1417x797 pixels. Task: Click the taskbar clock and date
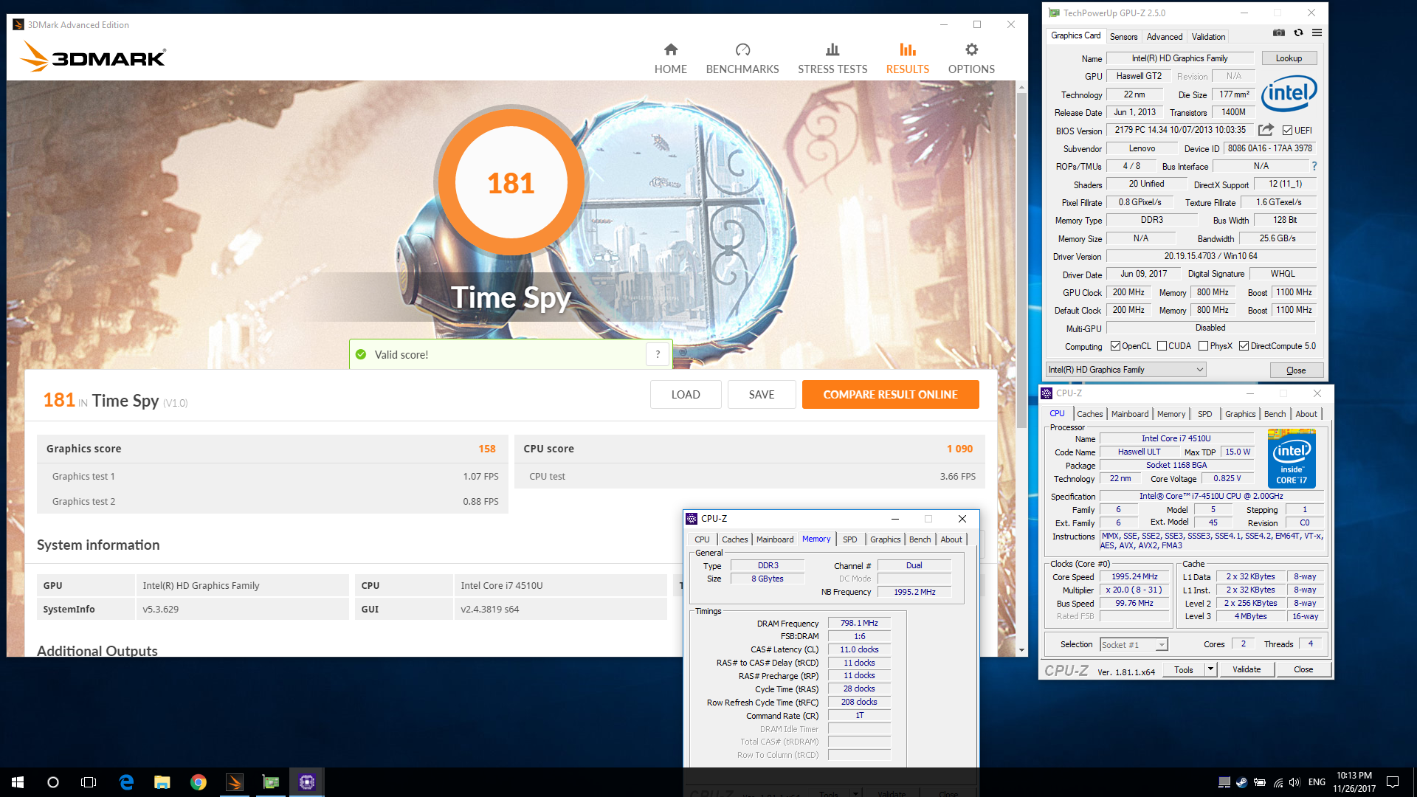click(1354, 782)
